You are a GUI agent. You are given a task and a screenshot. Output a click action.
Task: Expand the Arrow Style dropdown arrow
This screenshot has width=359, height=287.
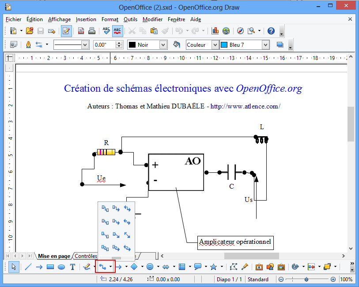(x=47, y=45)
